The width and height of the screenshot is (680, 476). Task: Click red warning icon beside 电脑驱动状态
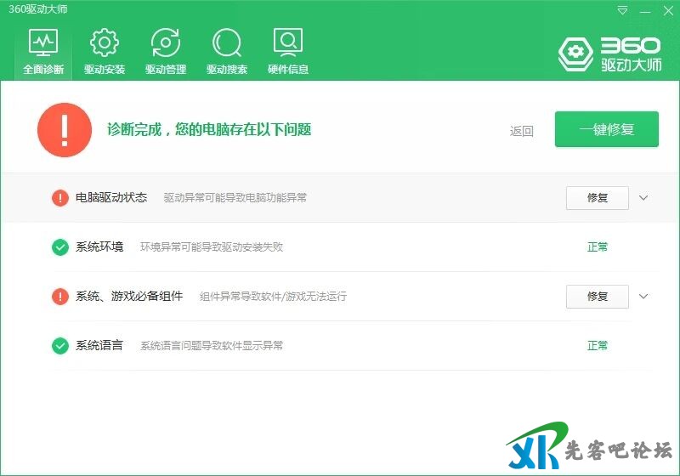[60, 198]
